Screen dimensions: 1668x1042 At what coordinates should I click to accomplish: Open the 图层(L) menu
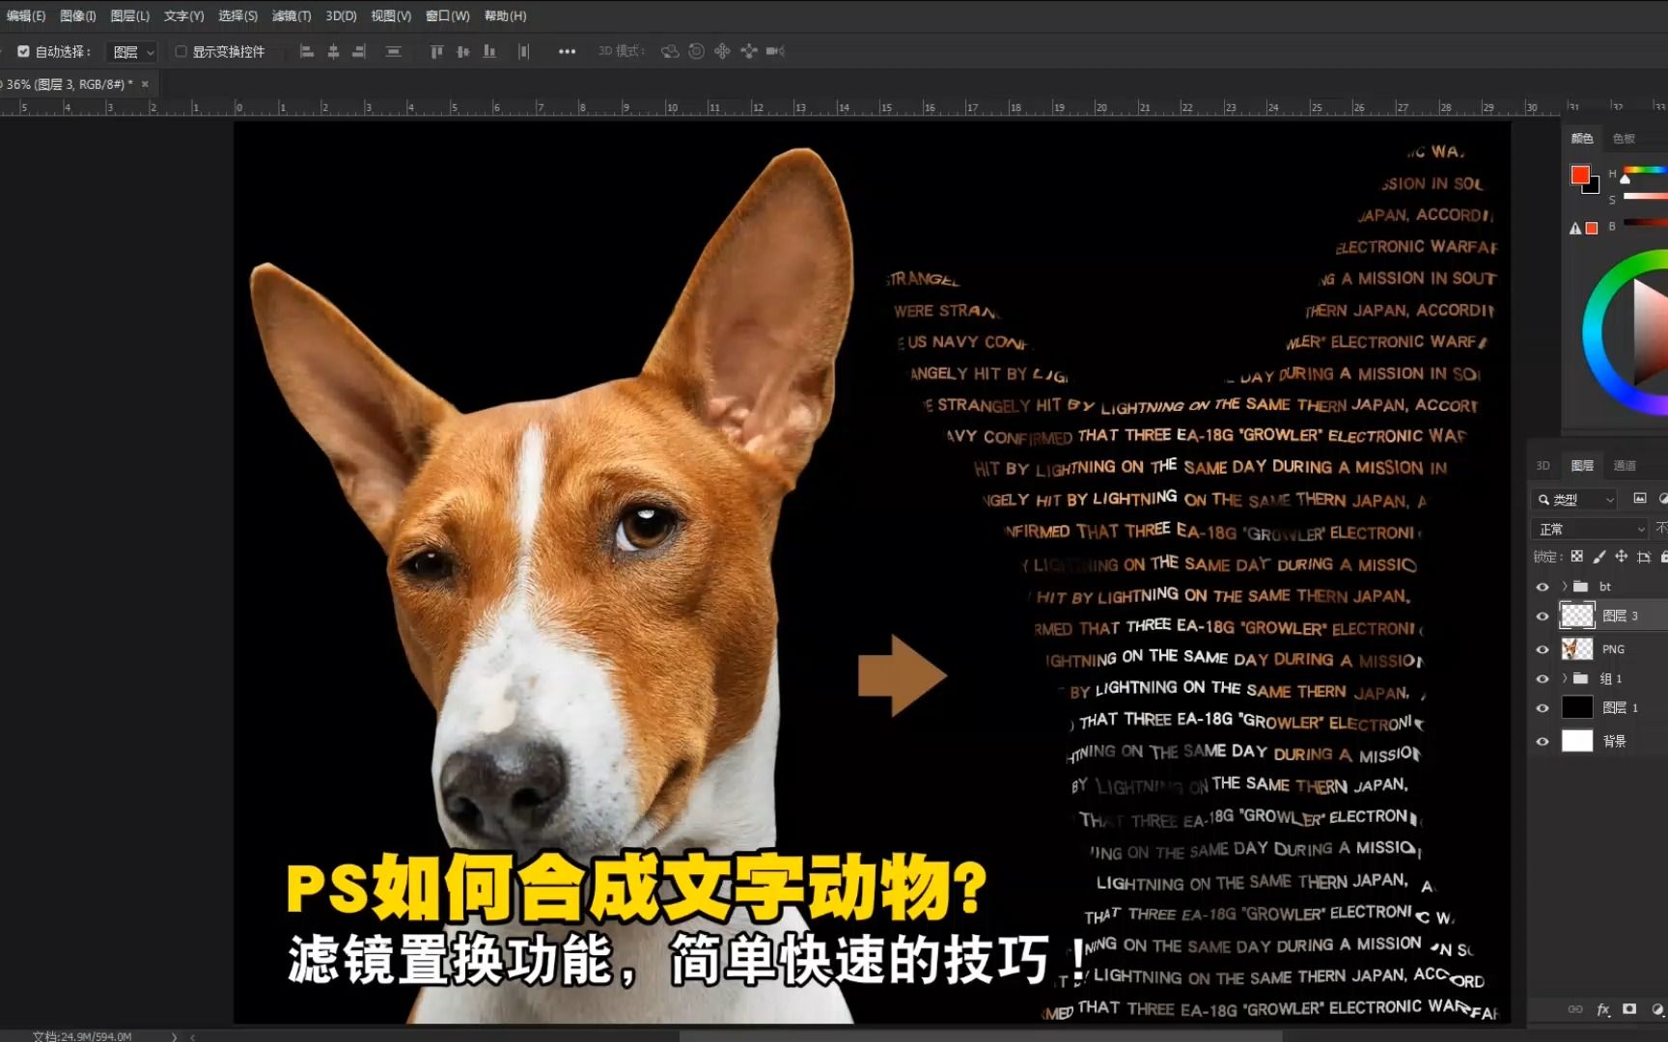click(x=129, y=15)
